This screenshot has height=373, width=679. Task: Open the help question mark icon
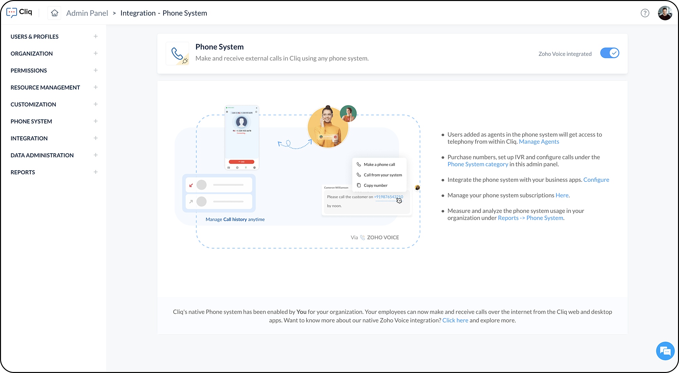645,13
